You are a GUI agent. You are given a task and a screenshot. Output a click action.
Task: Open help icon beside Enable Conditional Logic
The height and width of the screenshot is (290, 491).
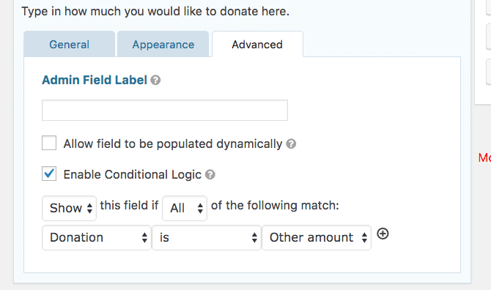pos(210,174)
